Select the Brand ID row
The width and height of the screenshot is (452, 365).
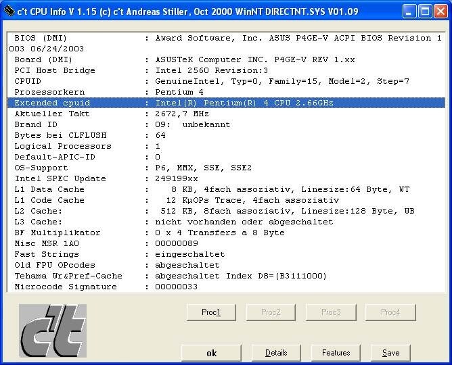pos(226,124)
